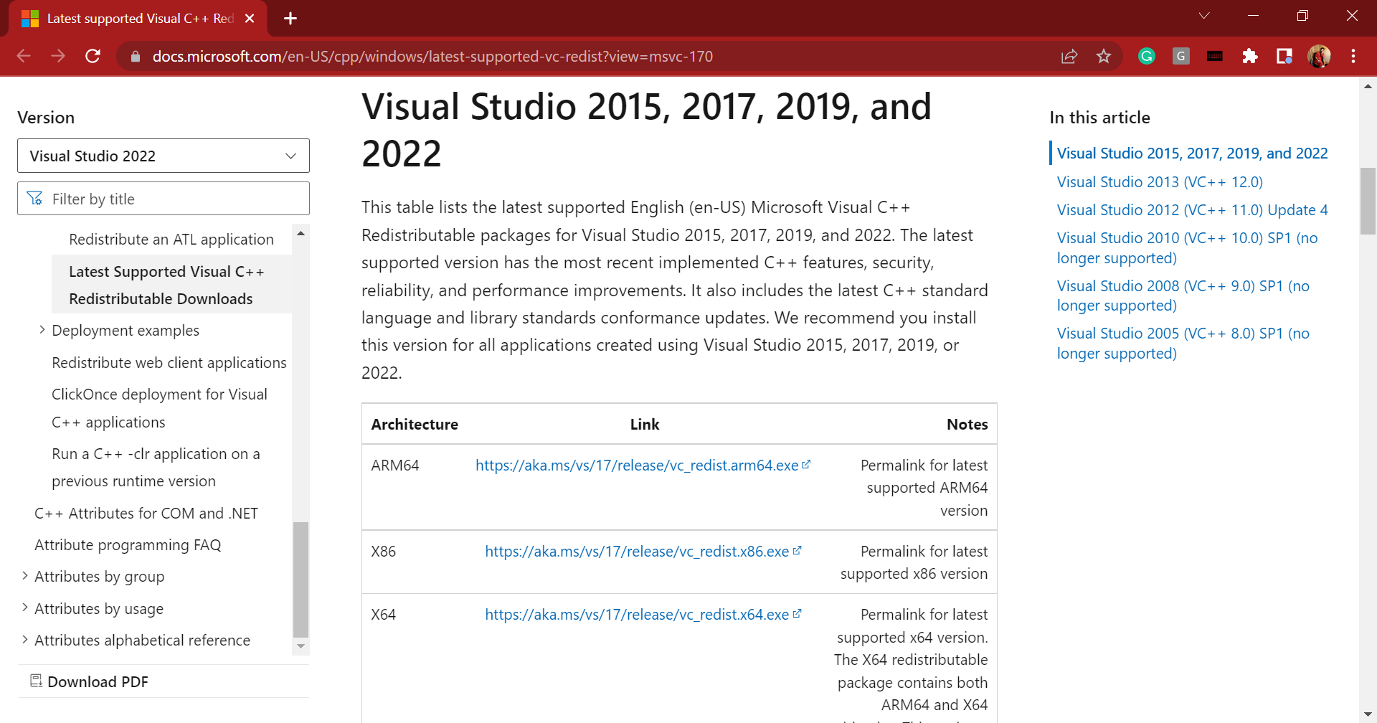Navigate back using the browser back arrow

click(x=24, y=56)
